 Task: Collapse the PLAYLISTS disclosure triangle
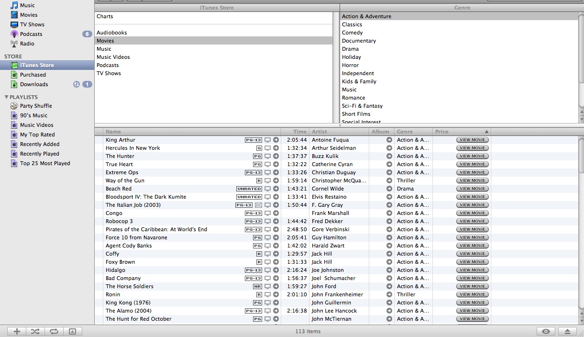6,97
